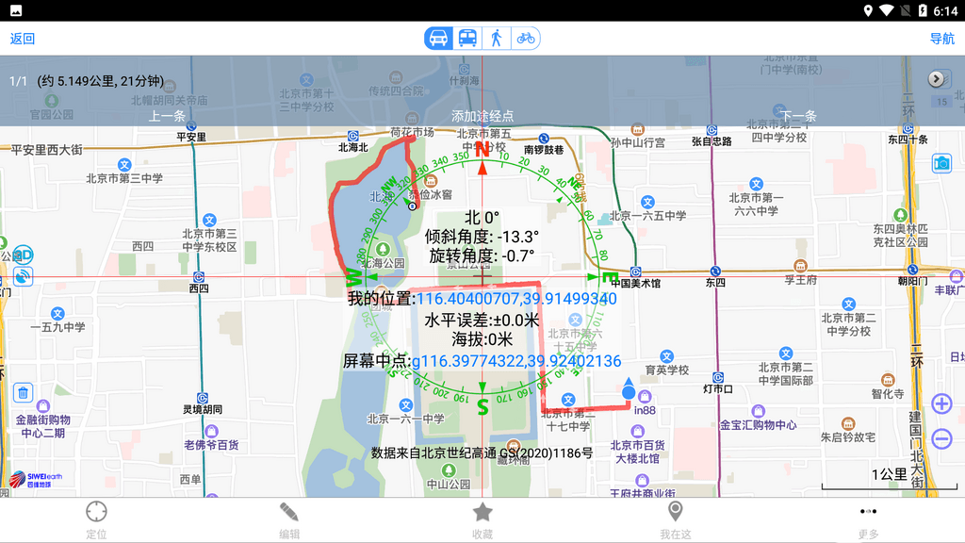The image size is (965, 543).
Task: Tap 智化寺 landmark icon
Action: [888, 380]
